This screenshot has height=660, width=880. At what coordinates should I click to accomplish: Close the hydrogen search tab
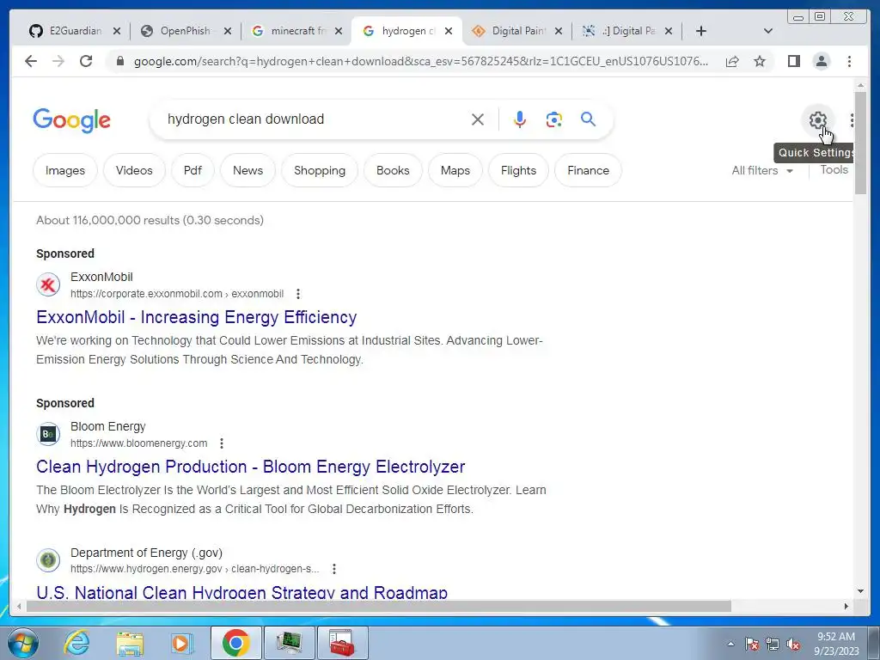click(449, 31)
